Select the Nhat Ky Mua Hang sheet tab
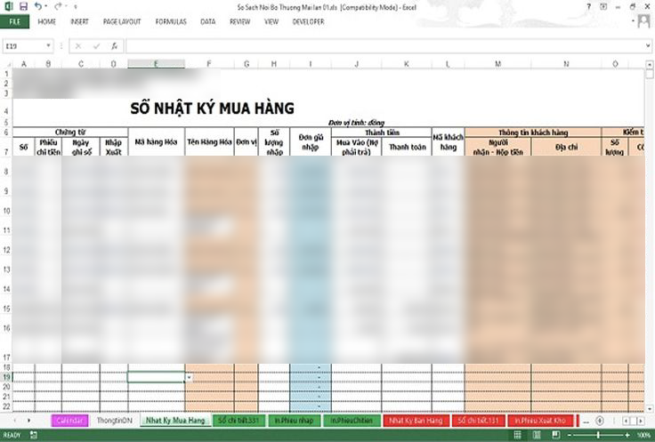The height and width of the screenshot is (442, 655). [175, 421]
